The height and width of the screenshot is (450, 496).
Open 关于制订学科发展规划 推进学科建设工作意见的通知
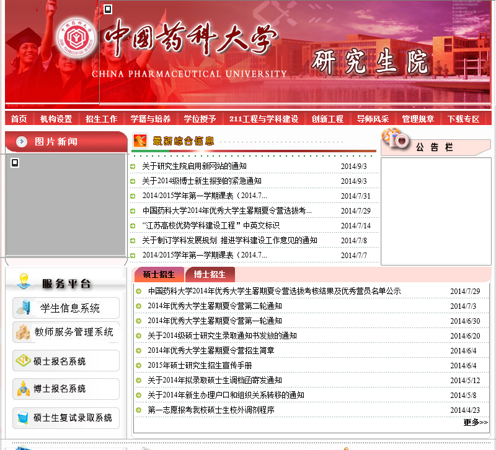click(x=229, y=240)
